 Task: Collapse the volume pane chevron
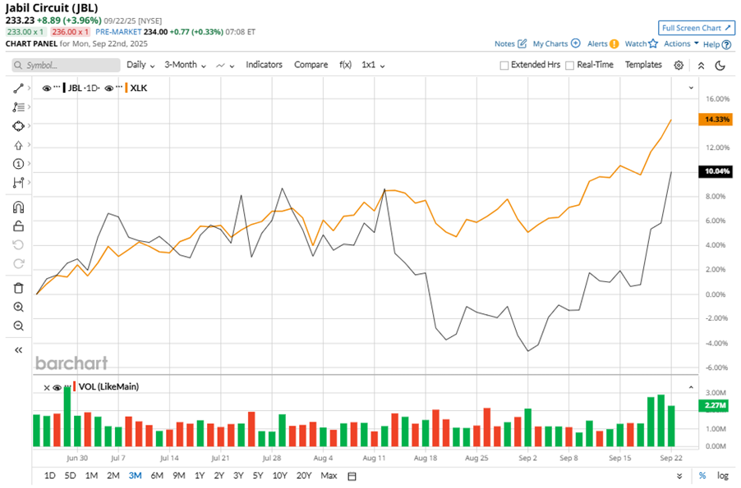click(x=691, y=387)
